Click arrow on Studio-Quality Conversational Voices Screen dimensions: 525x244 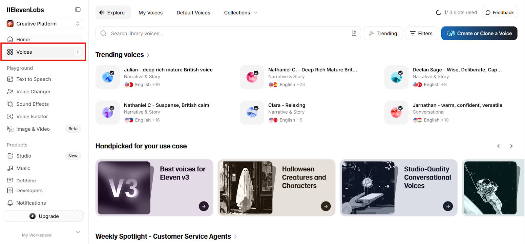(448, 206)
